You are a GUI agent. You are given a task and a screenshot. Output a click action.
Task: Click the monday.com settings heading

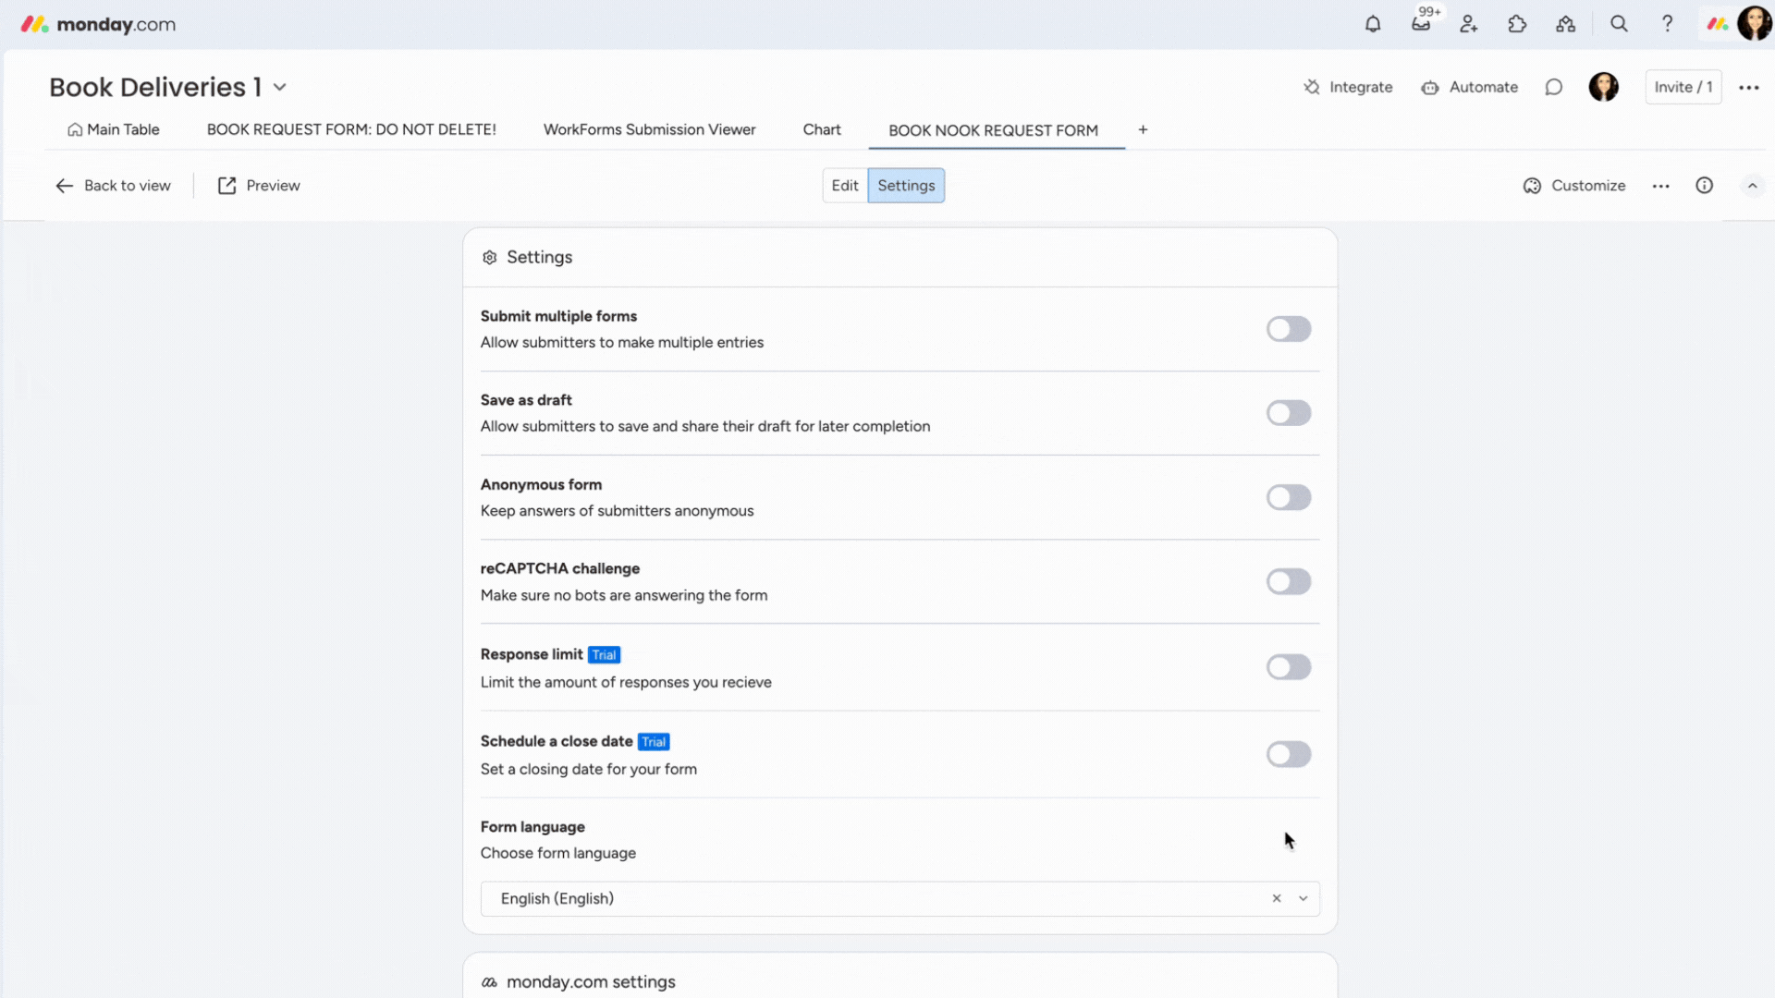pos(591,982)
